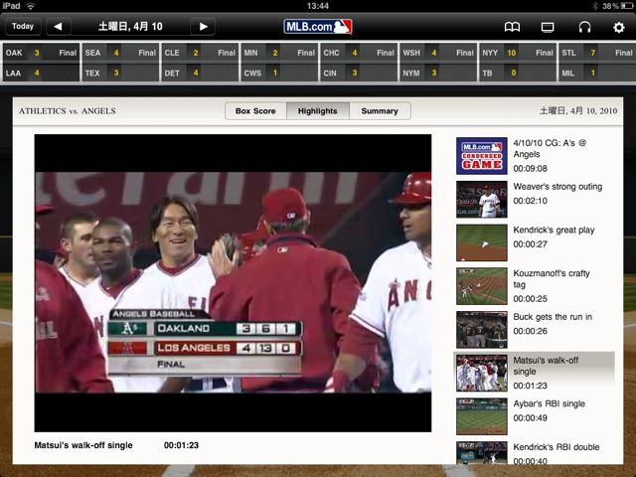
Task: Select OAK vs LAA scoreboard game
Action: click(41, 63)
